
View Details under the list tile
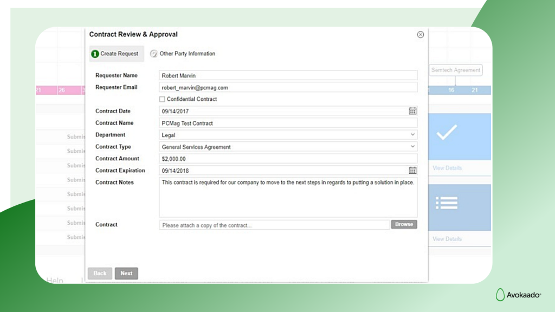pos(447,238)
